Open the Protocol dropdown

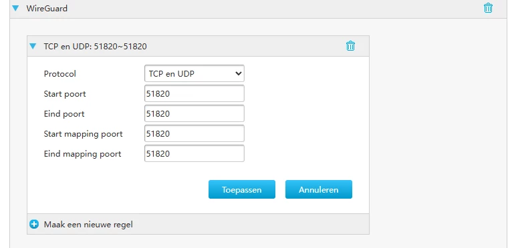click(195, 74)
